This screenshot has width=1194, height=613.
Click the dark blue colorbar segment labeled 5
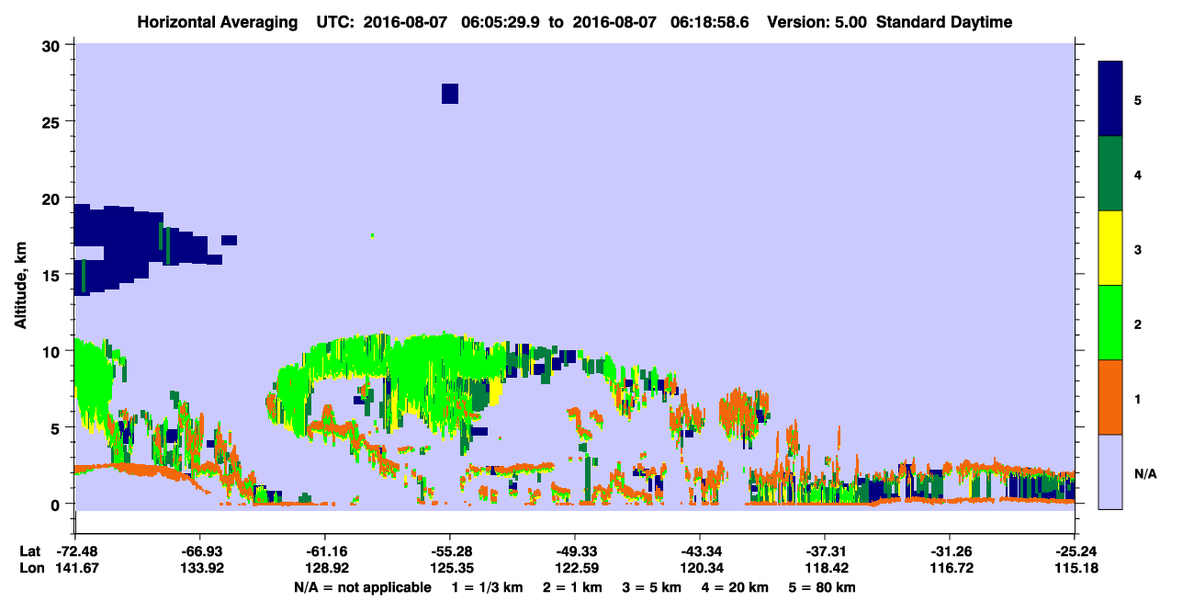point(1110,99)
